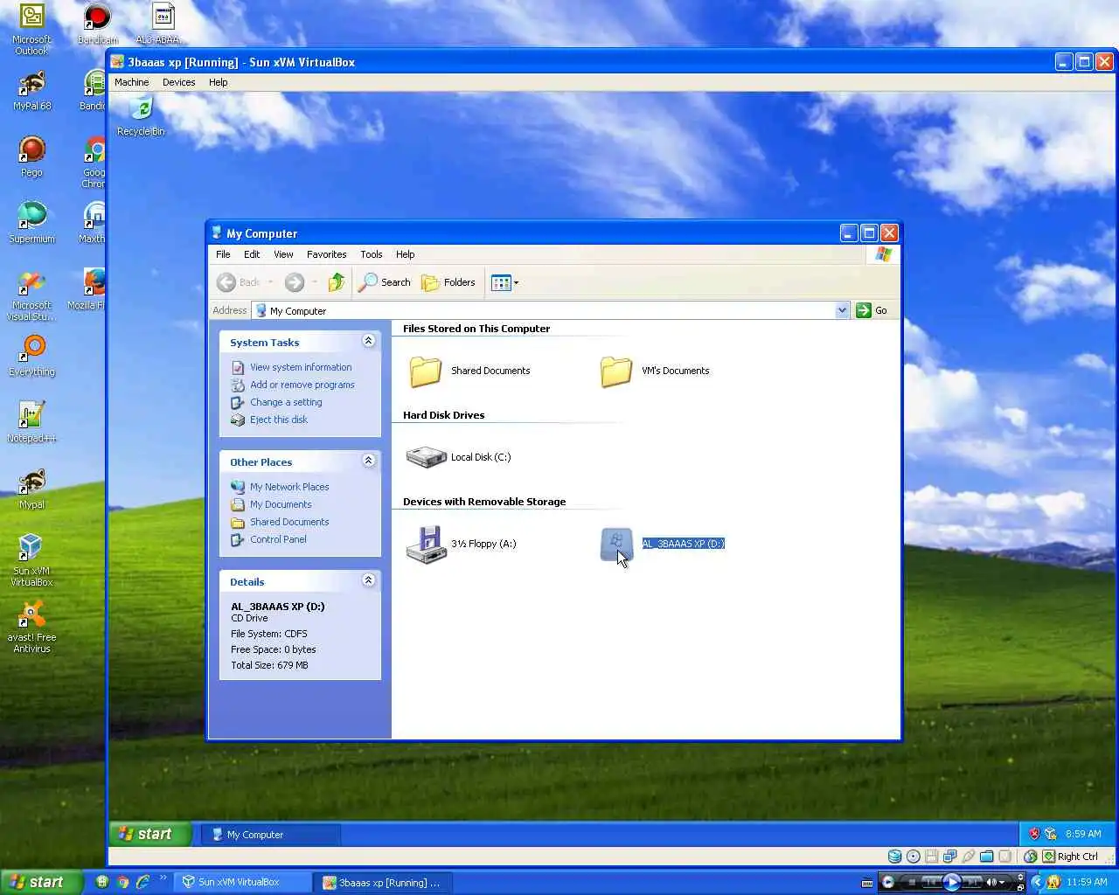
Task: Select the 3½ Floppy (A:) drive icon
Action: pyautogui.click(x=427, y=544)
